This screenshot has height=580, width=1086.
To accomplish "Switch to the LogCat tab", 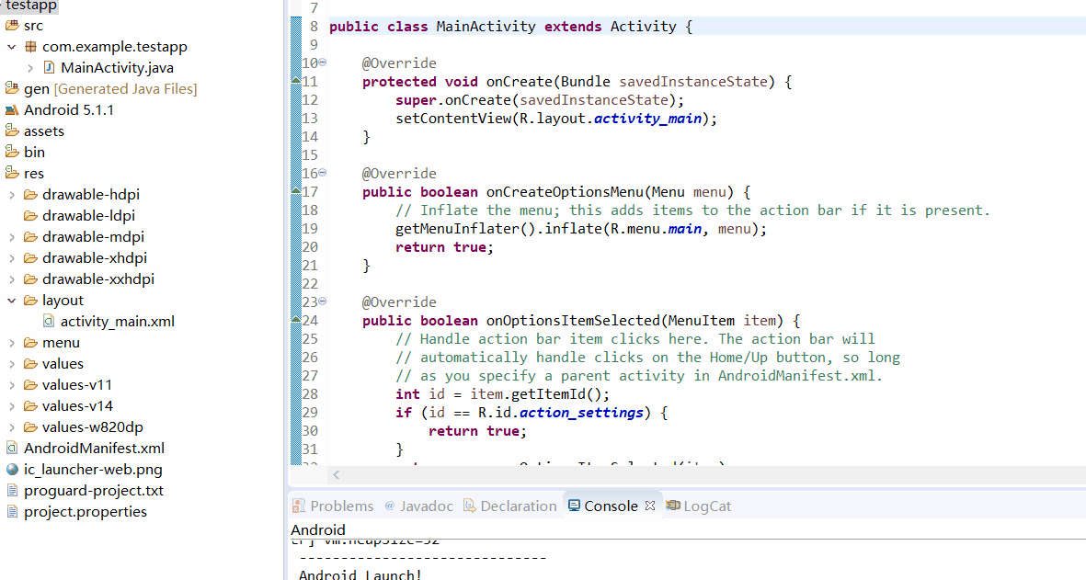I will 699,506.
